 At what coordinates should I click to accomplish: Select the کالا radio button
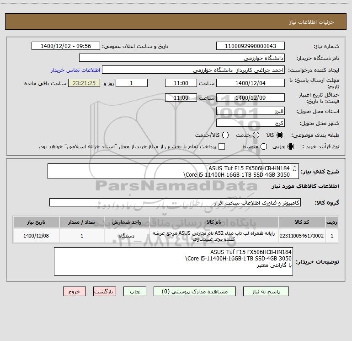[280, 135]
